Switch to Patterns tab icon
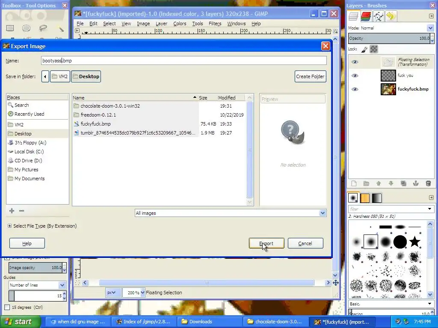The width and height of the screenshot is (438, 328). pos(365,198)
